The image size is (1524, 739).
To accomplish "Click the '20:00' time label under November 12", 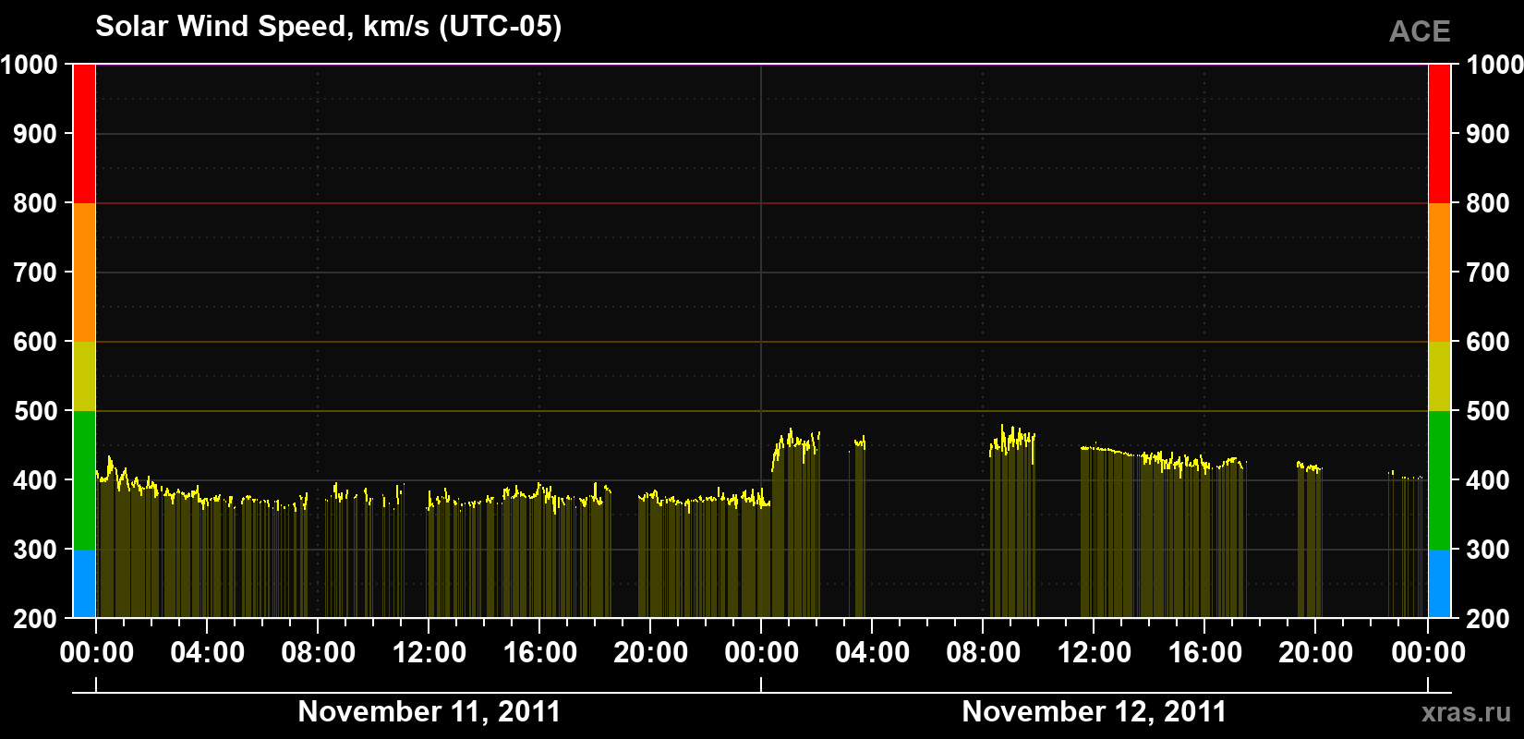I will pyautogui.click(x=1316, y=653).
